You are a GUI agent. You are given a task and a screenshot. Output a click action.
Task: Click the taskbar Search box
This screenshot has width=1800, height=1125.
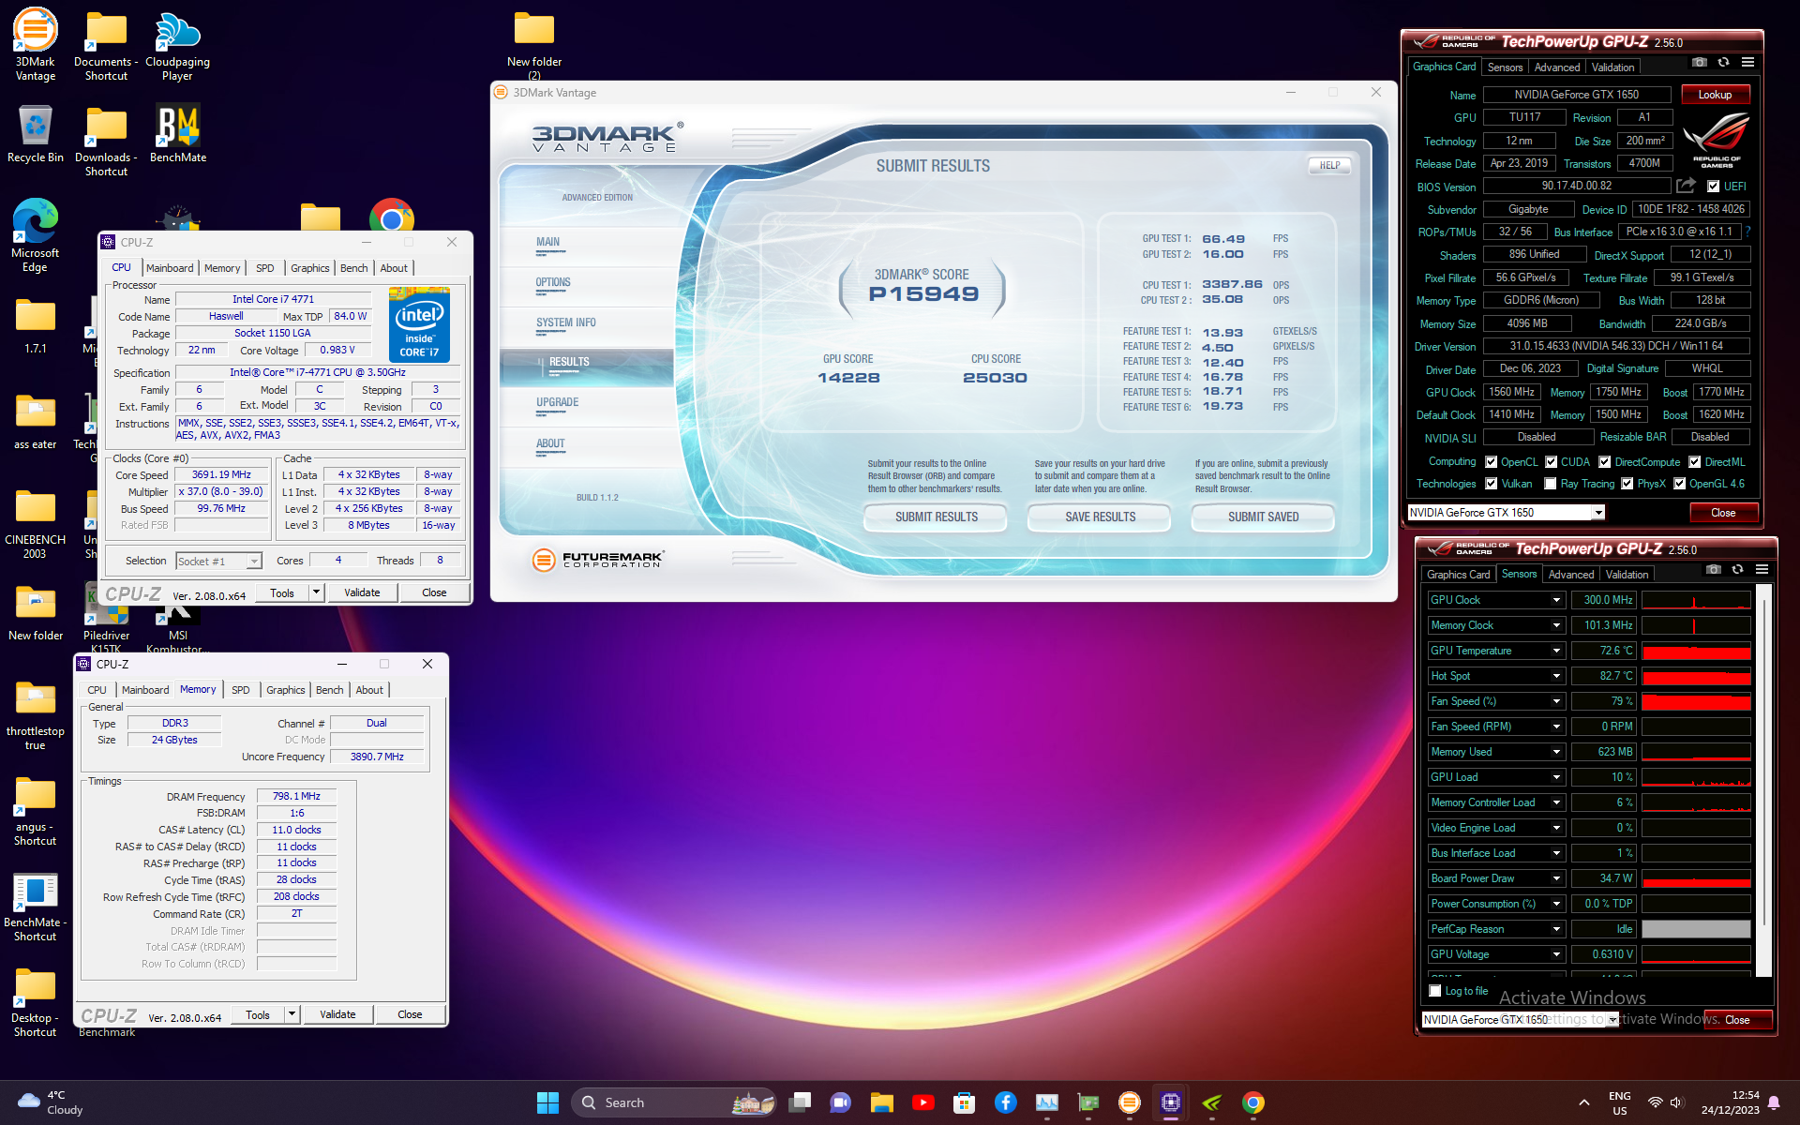point(673,1102)
